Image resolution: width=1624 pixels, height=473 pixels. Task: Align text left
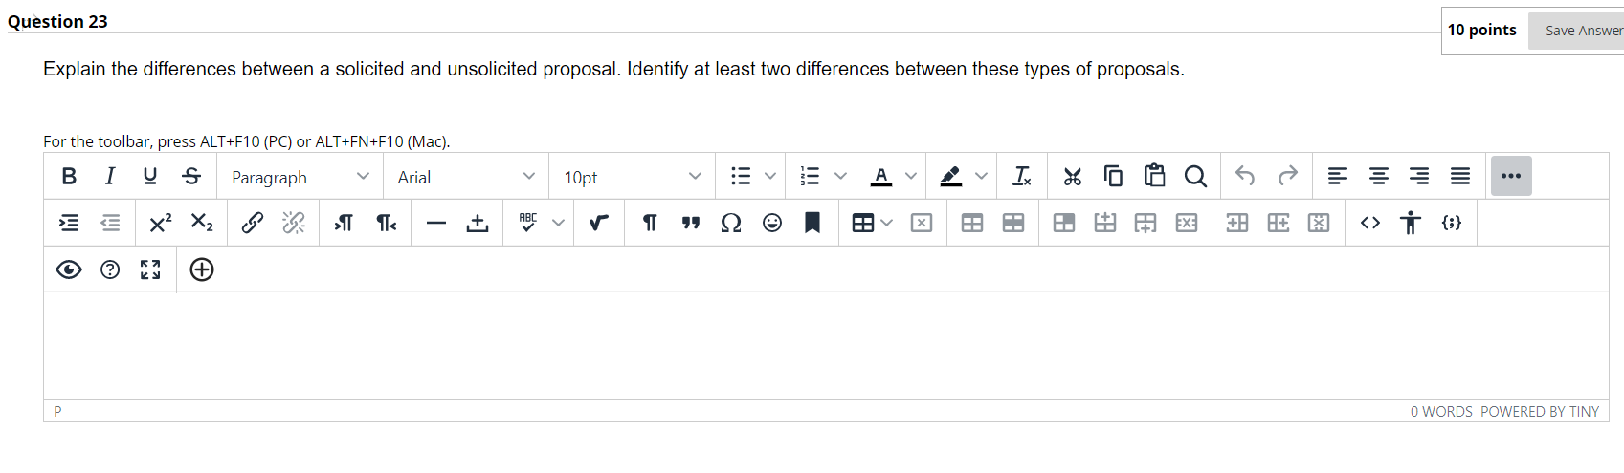(1338, 176)
